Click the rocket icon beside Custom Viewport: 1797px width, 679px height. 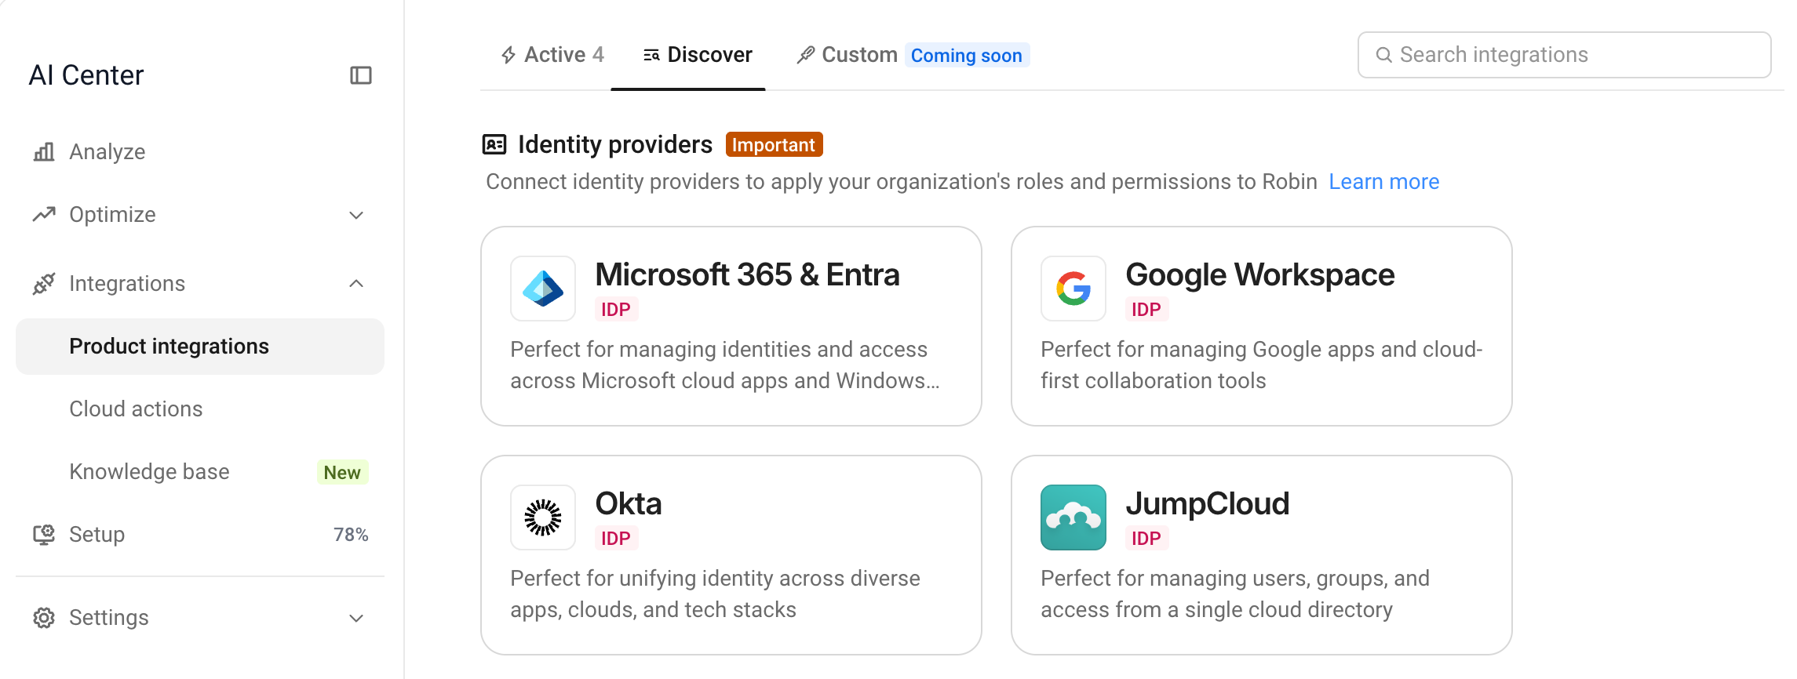(806, 55)
